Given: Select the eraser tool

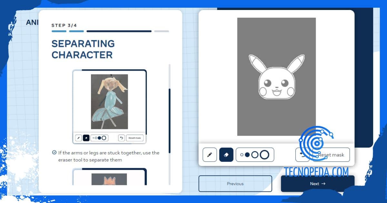Looking at the screenshot, I should coord(226,155).
